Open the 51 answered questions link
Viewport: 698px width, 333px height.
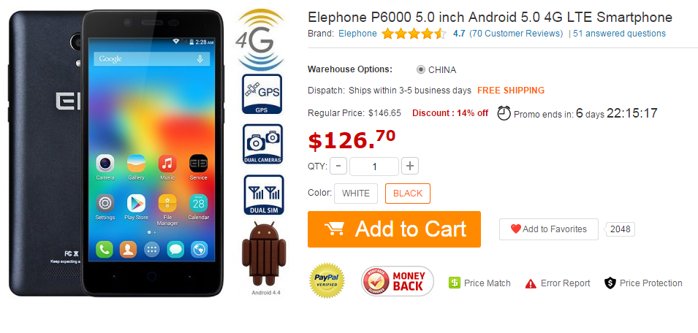(620, 34)
